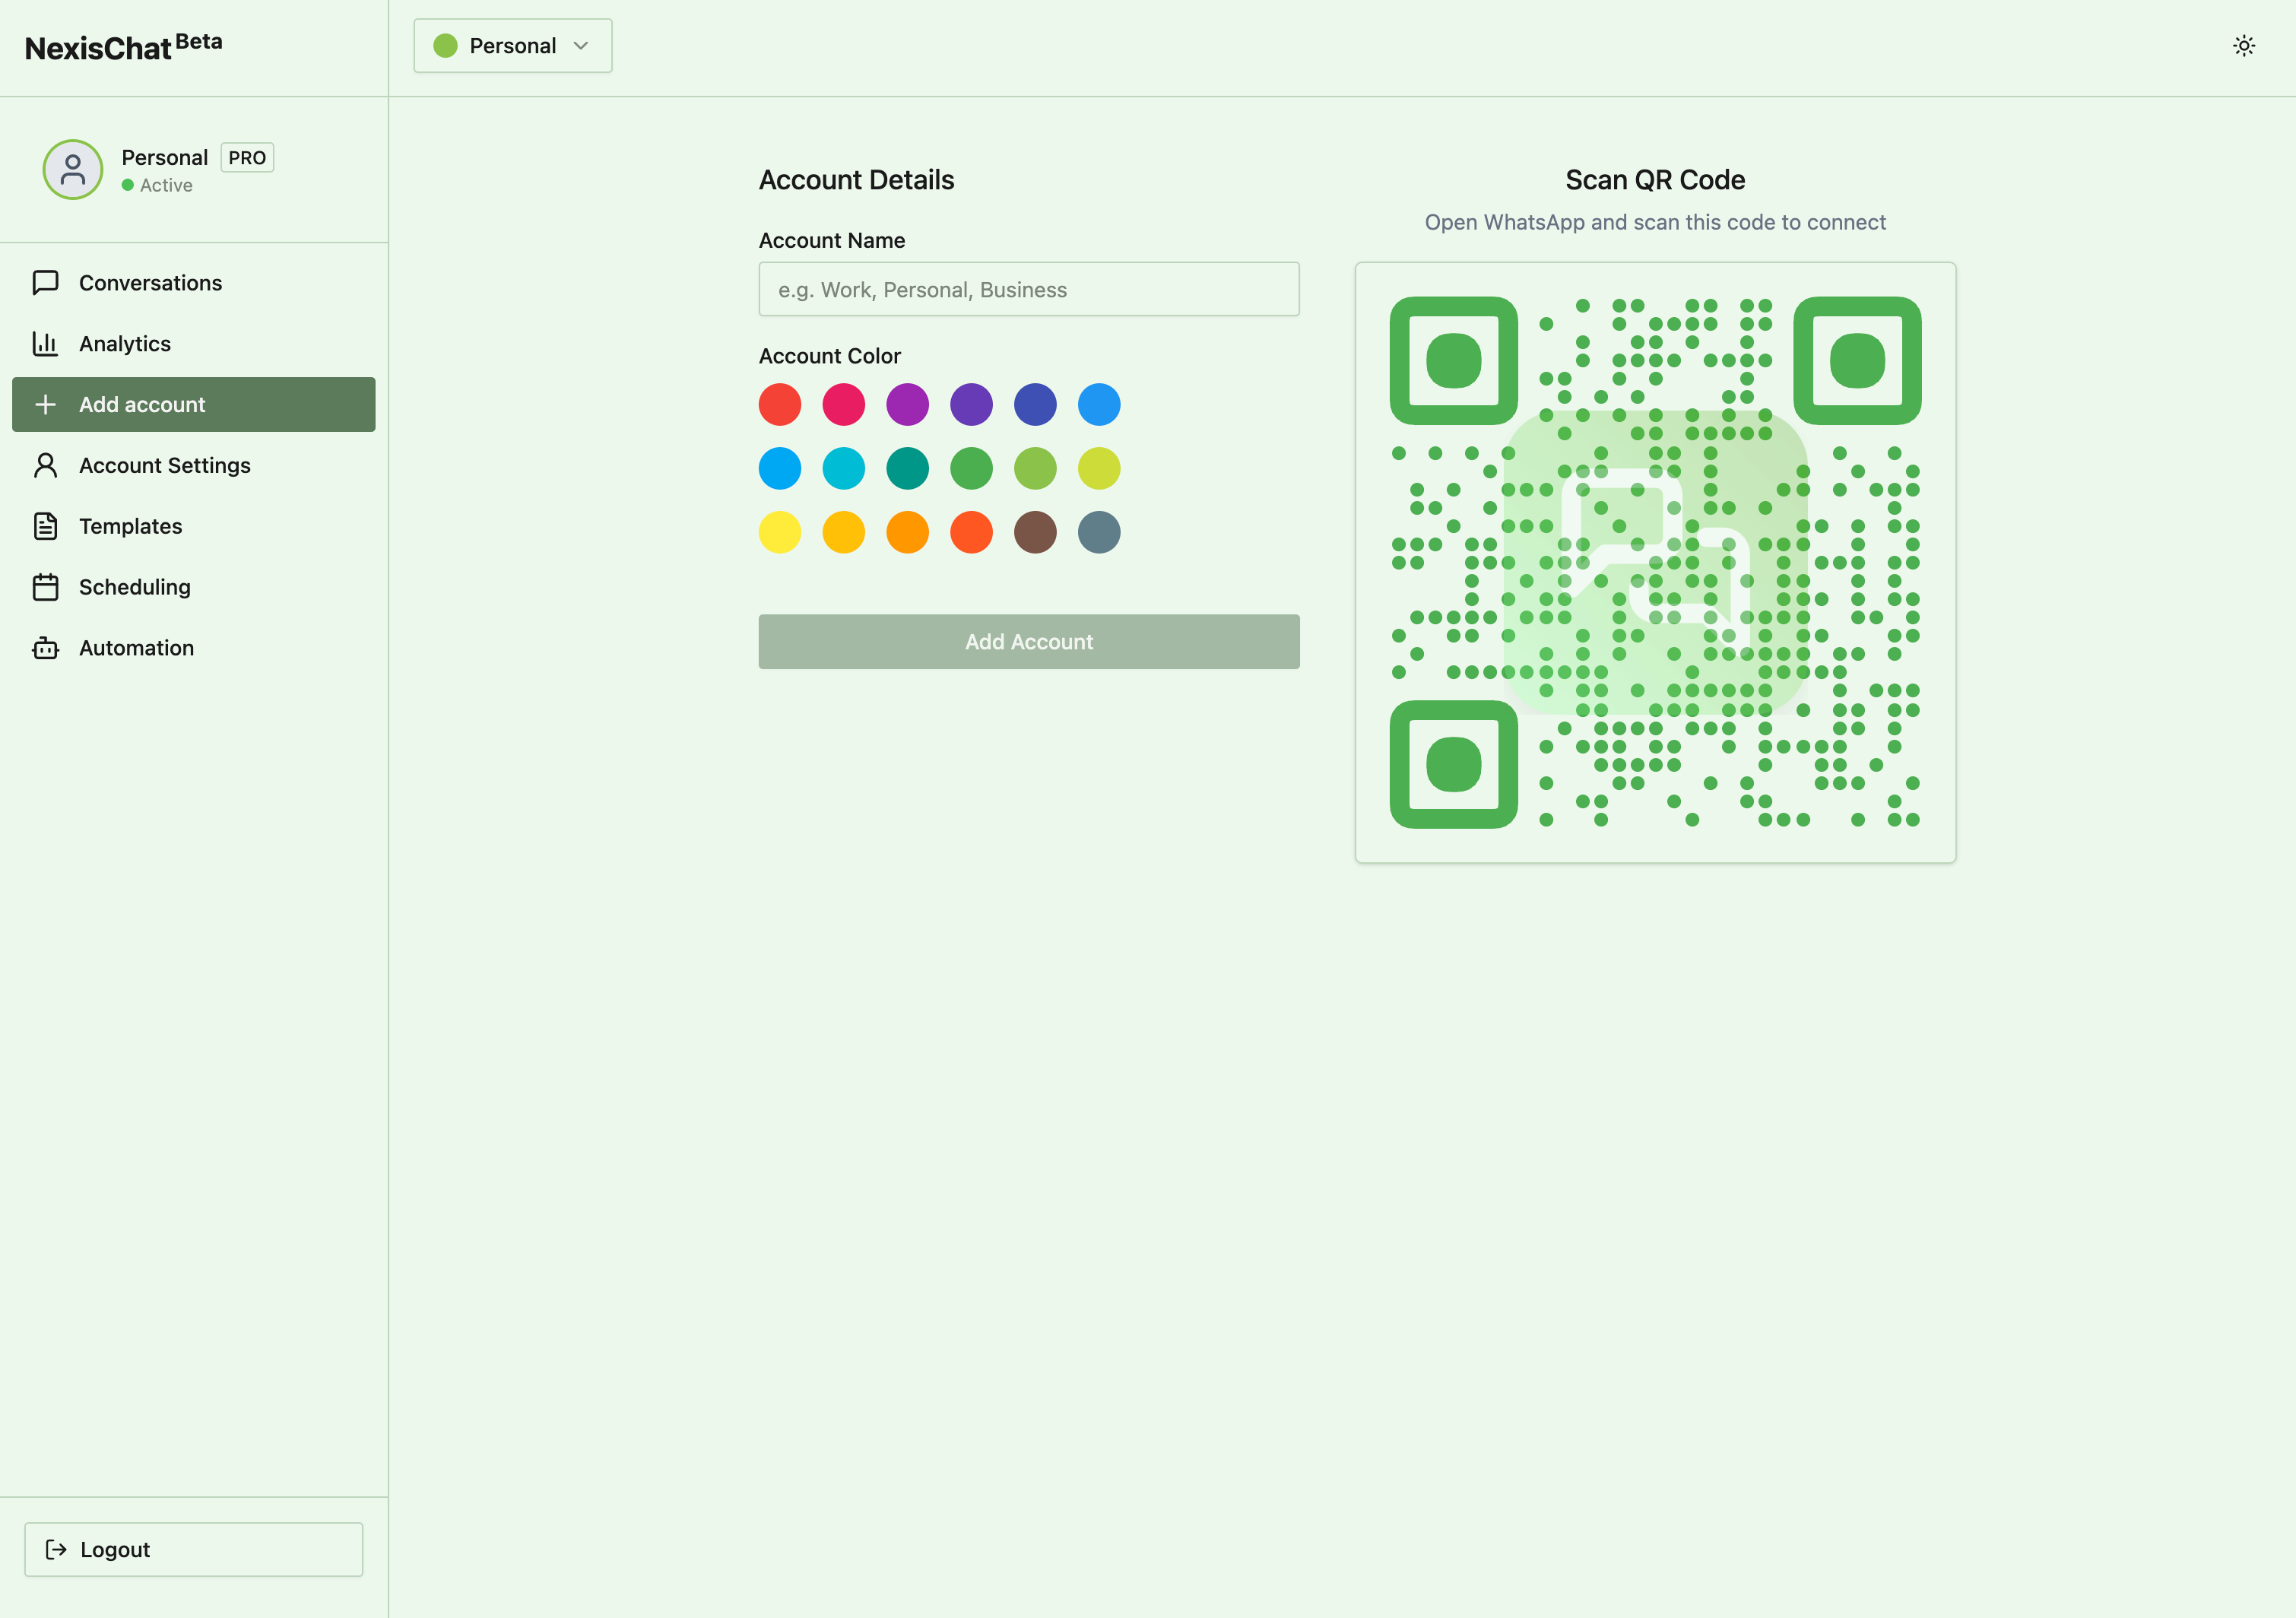The height and width of the screenshot is (1618, 2296).
Task: Choose the magenta purple color swatch
Action: point(908,405)
